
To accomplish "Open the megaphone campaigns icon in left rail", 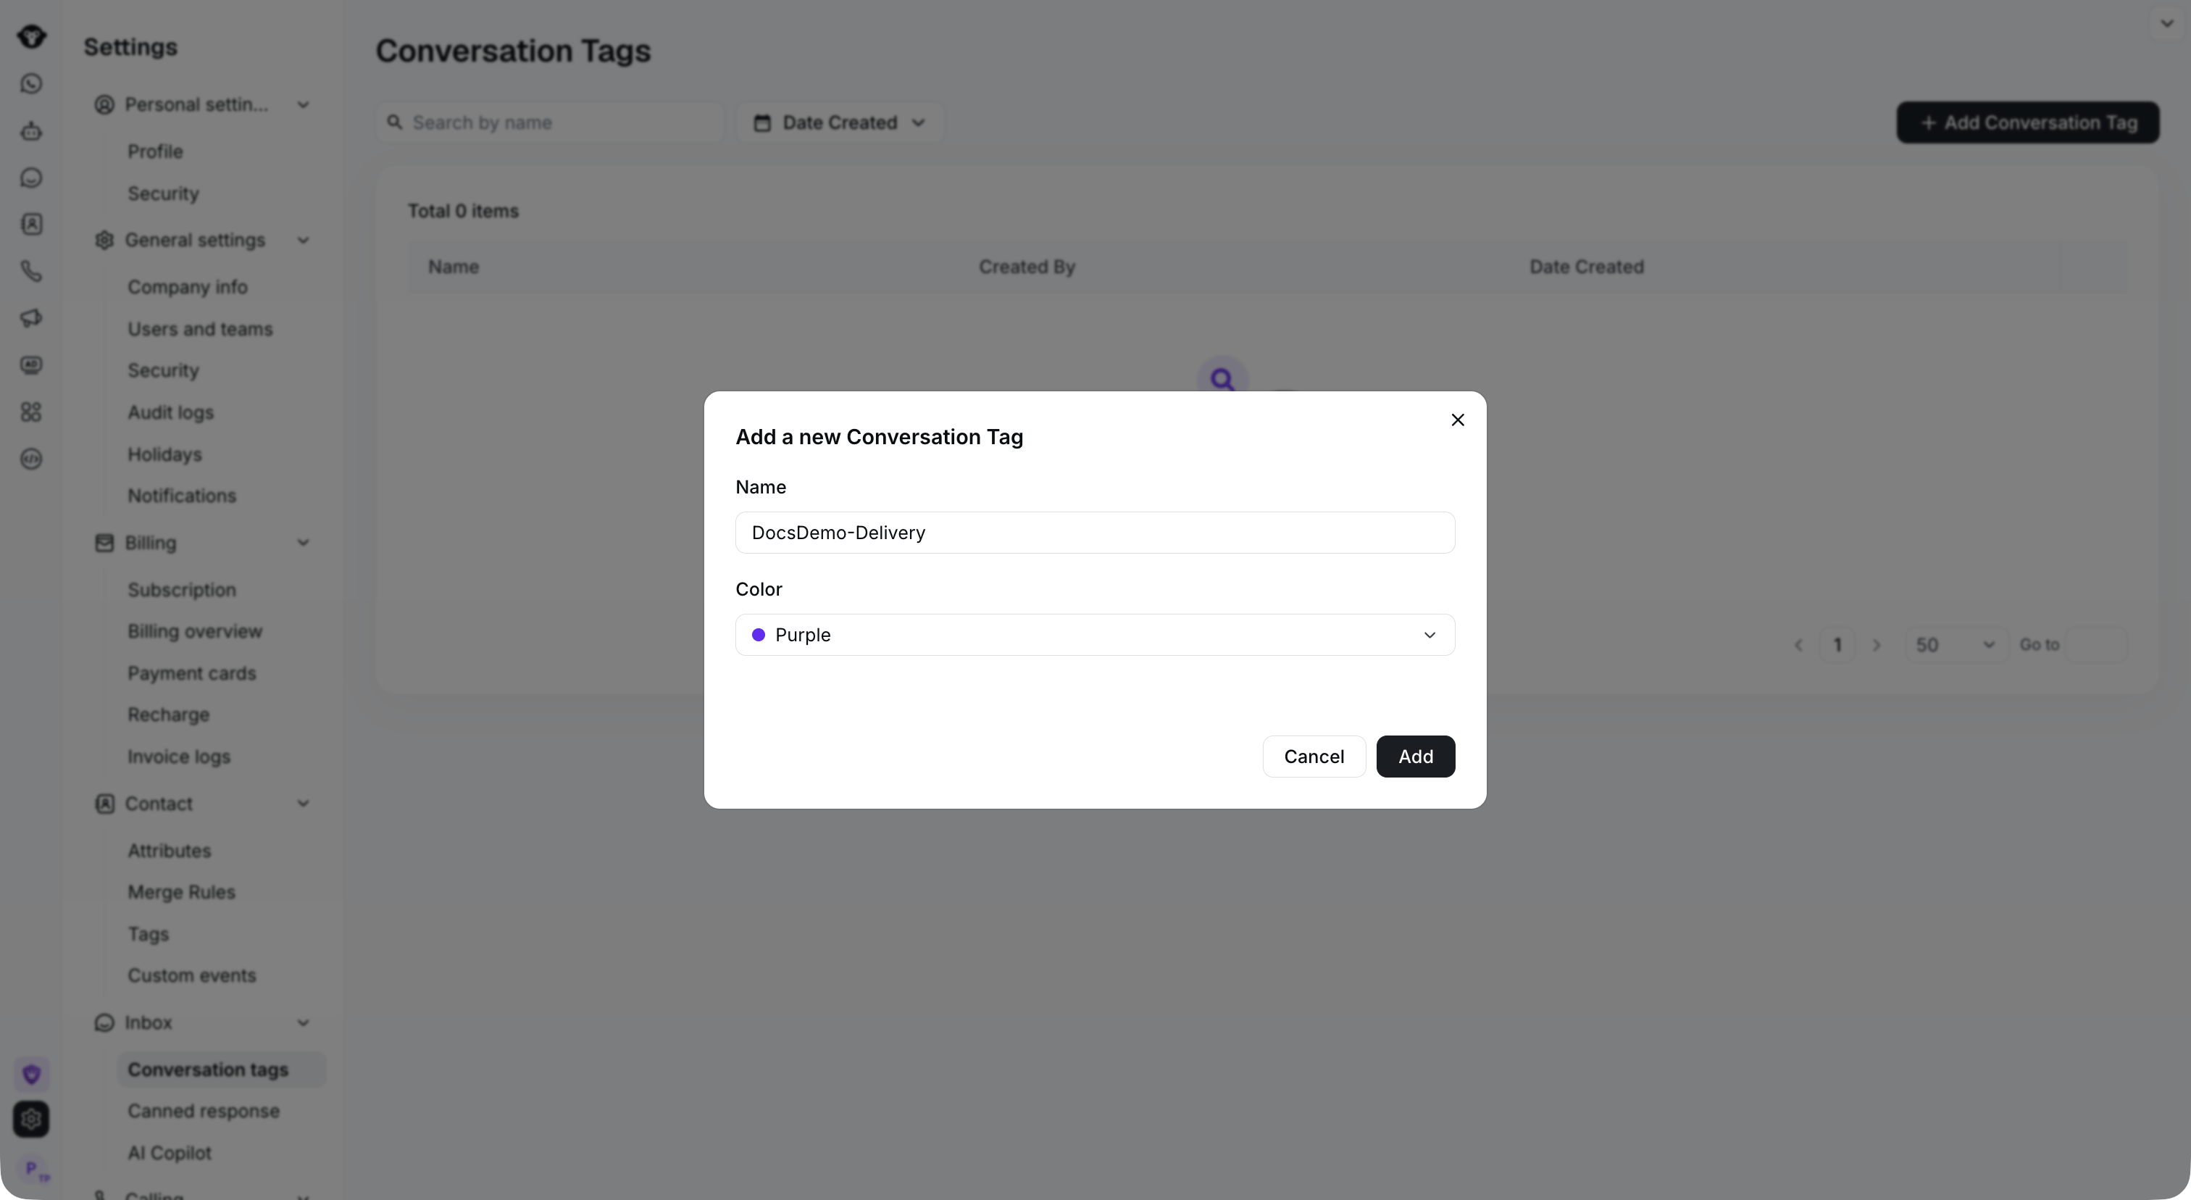I will (x=31, y=318).
